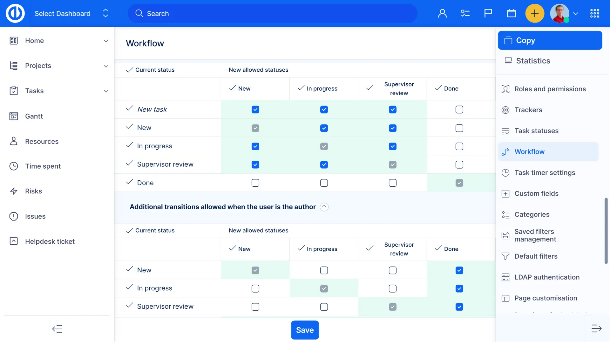This screenshot has width=610, height=342.
Task: Click the yellow plus add button
Action: tap(535, 13)
